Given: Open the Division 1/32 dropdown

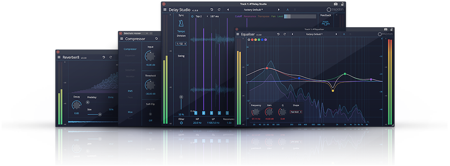Looking at the screenshot, I should (181, 44).
